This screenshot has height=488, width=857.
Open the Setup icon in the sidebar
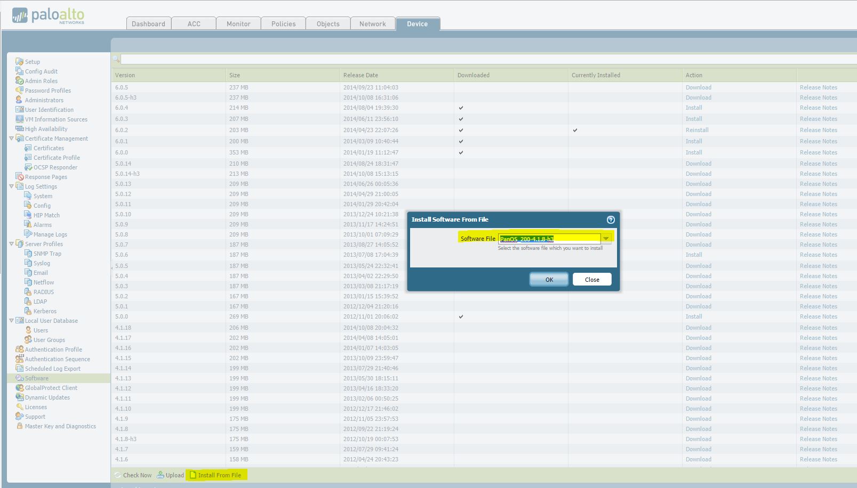pos(19,62)
